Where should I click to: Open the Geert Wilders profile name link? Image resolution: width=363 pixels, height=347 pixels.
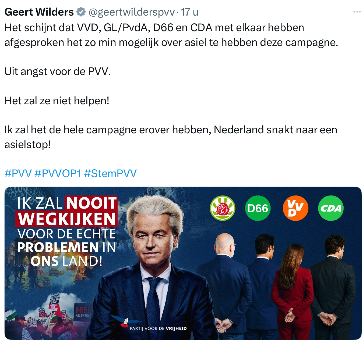point(39,12)
